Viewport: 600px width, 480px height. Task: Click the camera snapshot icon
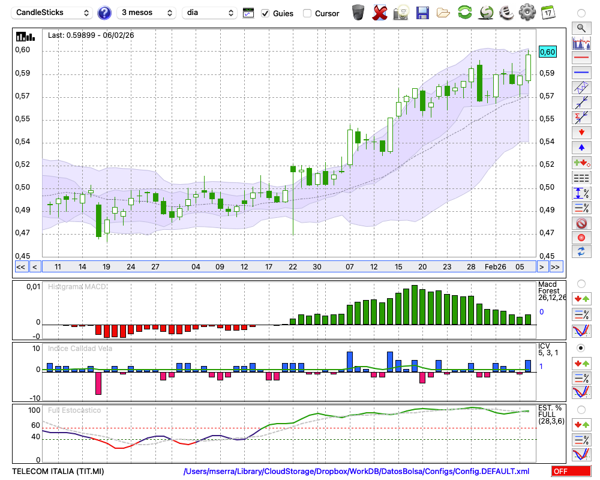pos(401,13)
